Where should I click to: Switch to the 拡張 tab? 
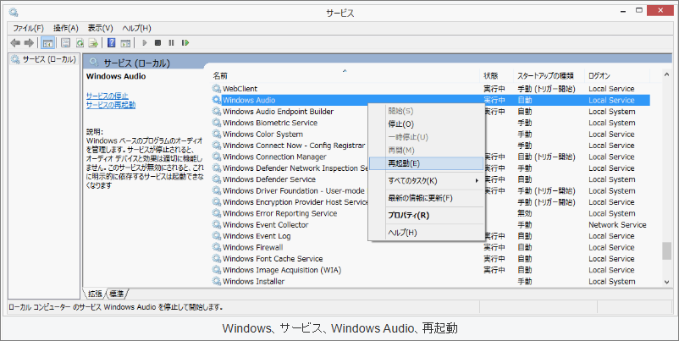(95, 294)
